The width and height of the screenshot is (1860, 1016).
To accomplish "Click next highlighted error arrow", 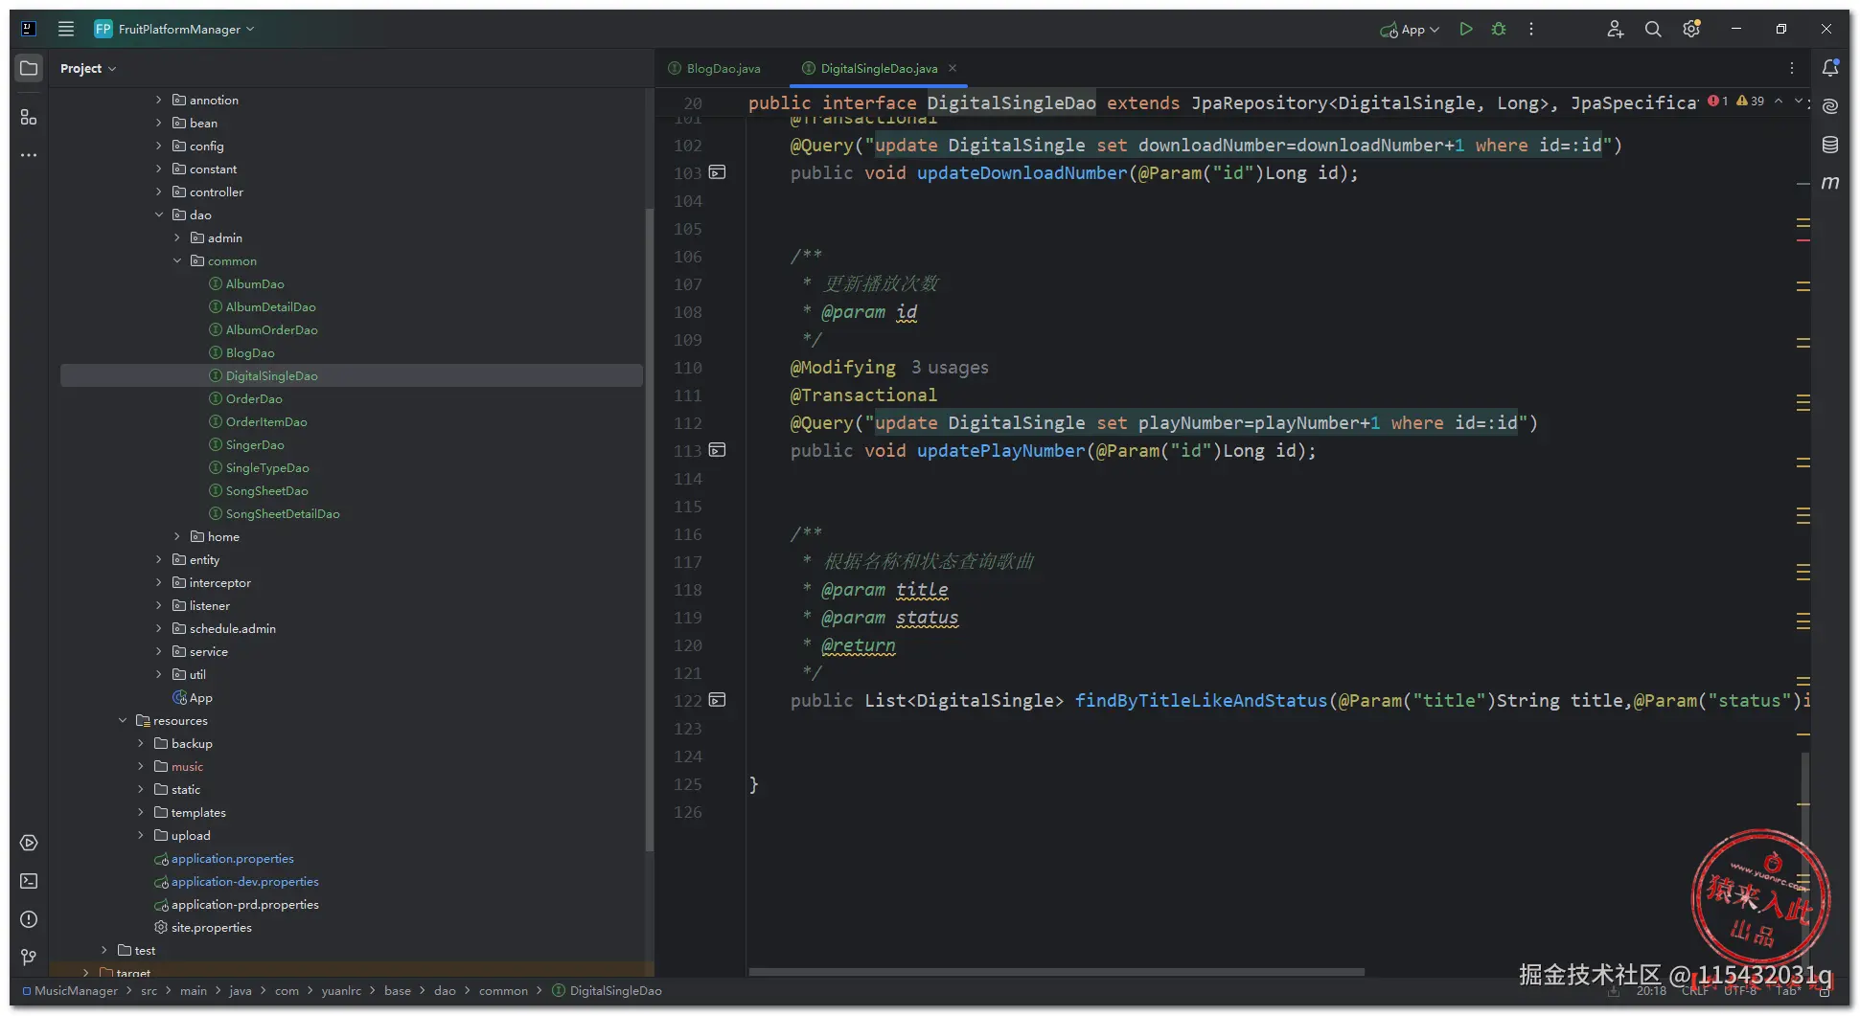I will point(1798,101).
